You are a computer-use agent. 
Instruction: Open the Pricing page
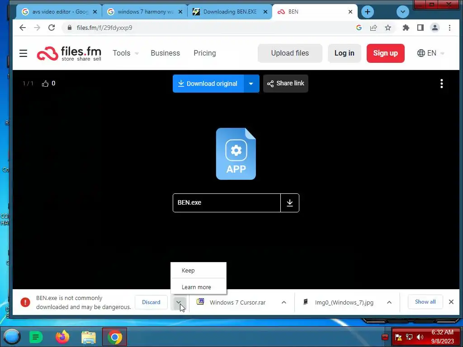[205, 53]
